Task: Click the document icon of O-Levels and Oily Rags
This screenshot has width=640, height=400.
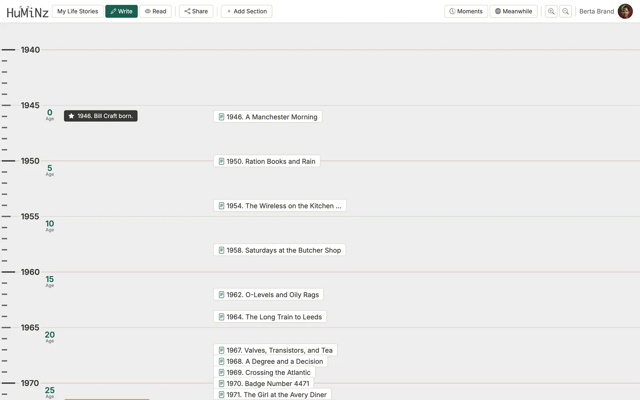Action: coord(221,295)
